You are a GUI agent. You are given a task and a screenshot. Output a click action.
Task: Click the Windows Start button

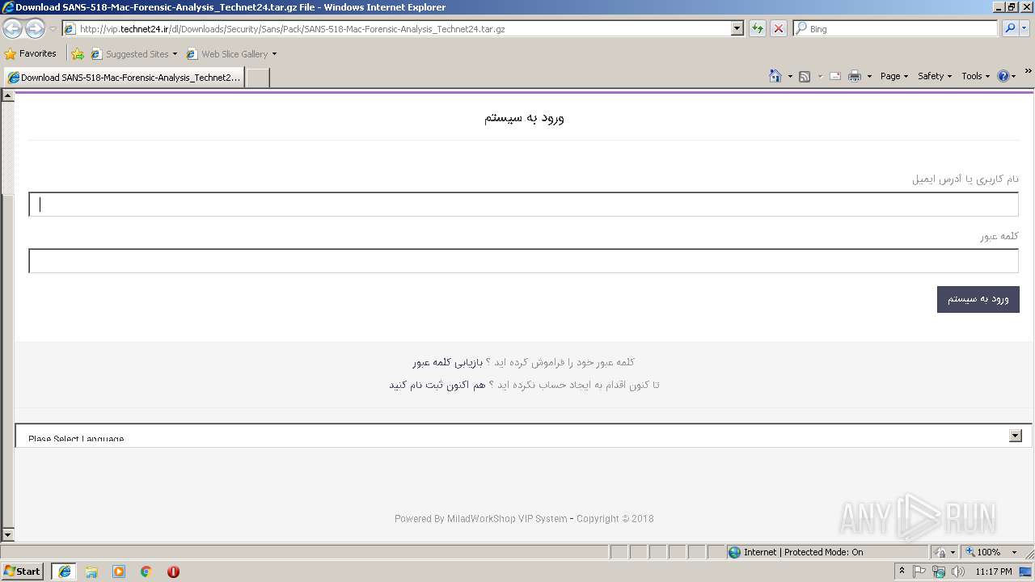tap(23, 571)
